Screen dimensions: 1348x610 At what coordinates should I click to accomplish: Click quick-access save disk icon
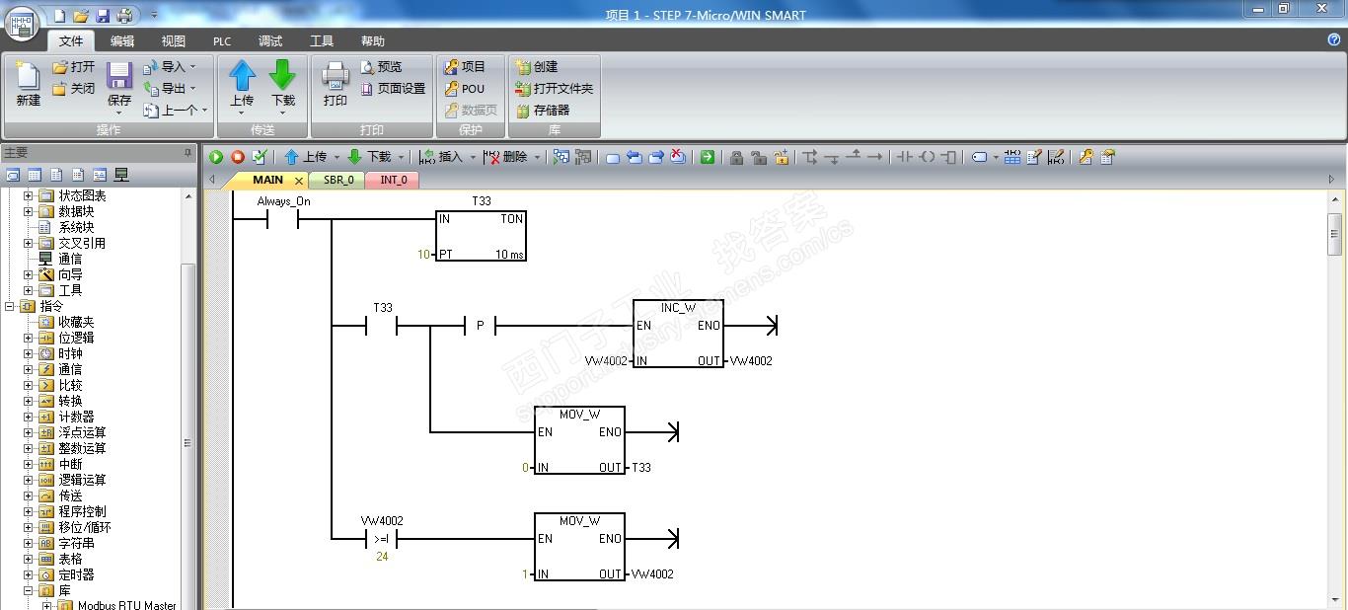[x=103, y=16]
